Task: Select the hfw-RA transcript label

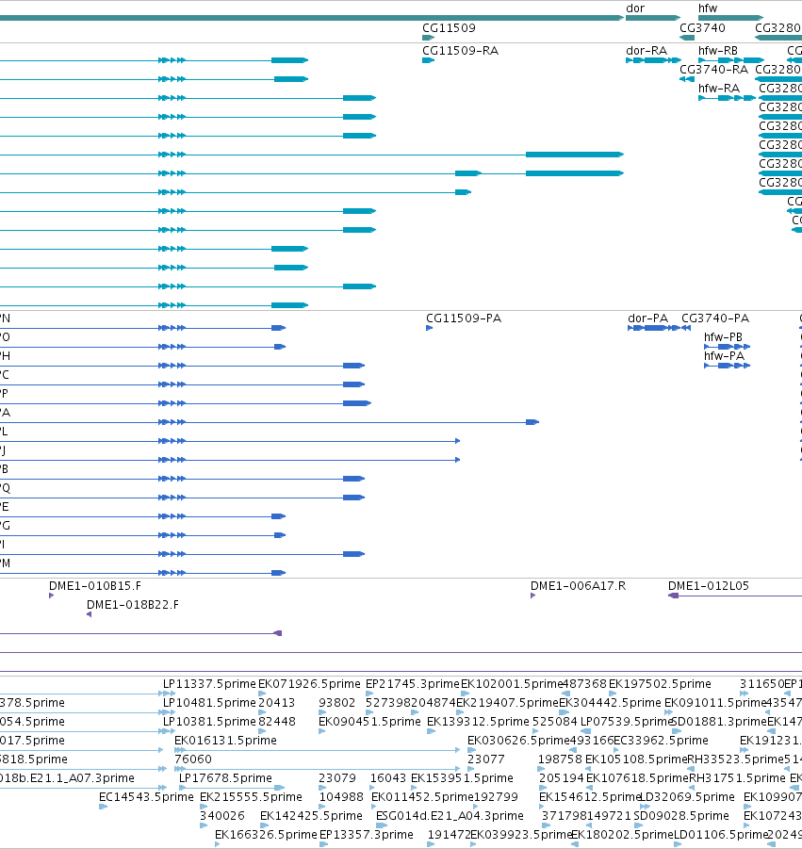Action: [719, 89]
